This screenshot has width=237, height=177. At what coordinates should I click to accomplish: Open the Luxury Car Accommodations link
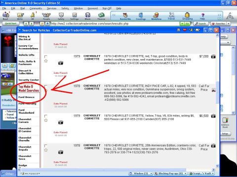[x=28, y=47]
